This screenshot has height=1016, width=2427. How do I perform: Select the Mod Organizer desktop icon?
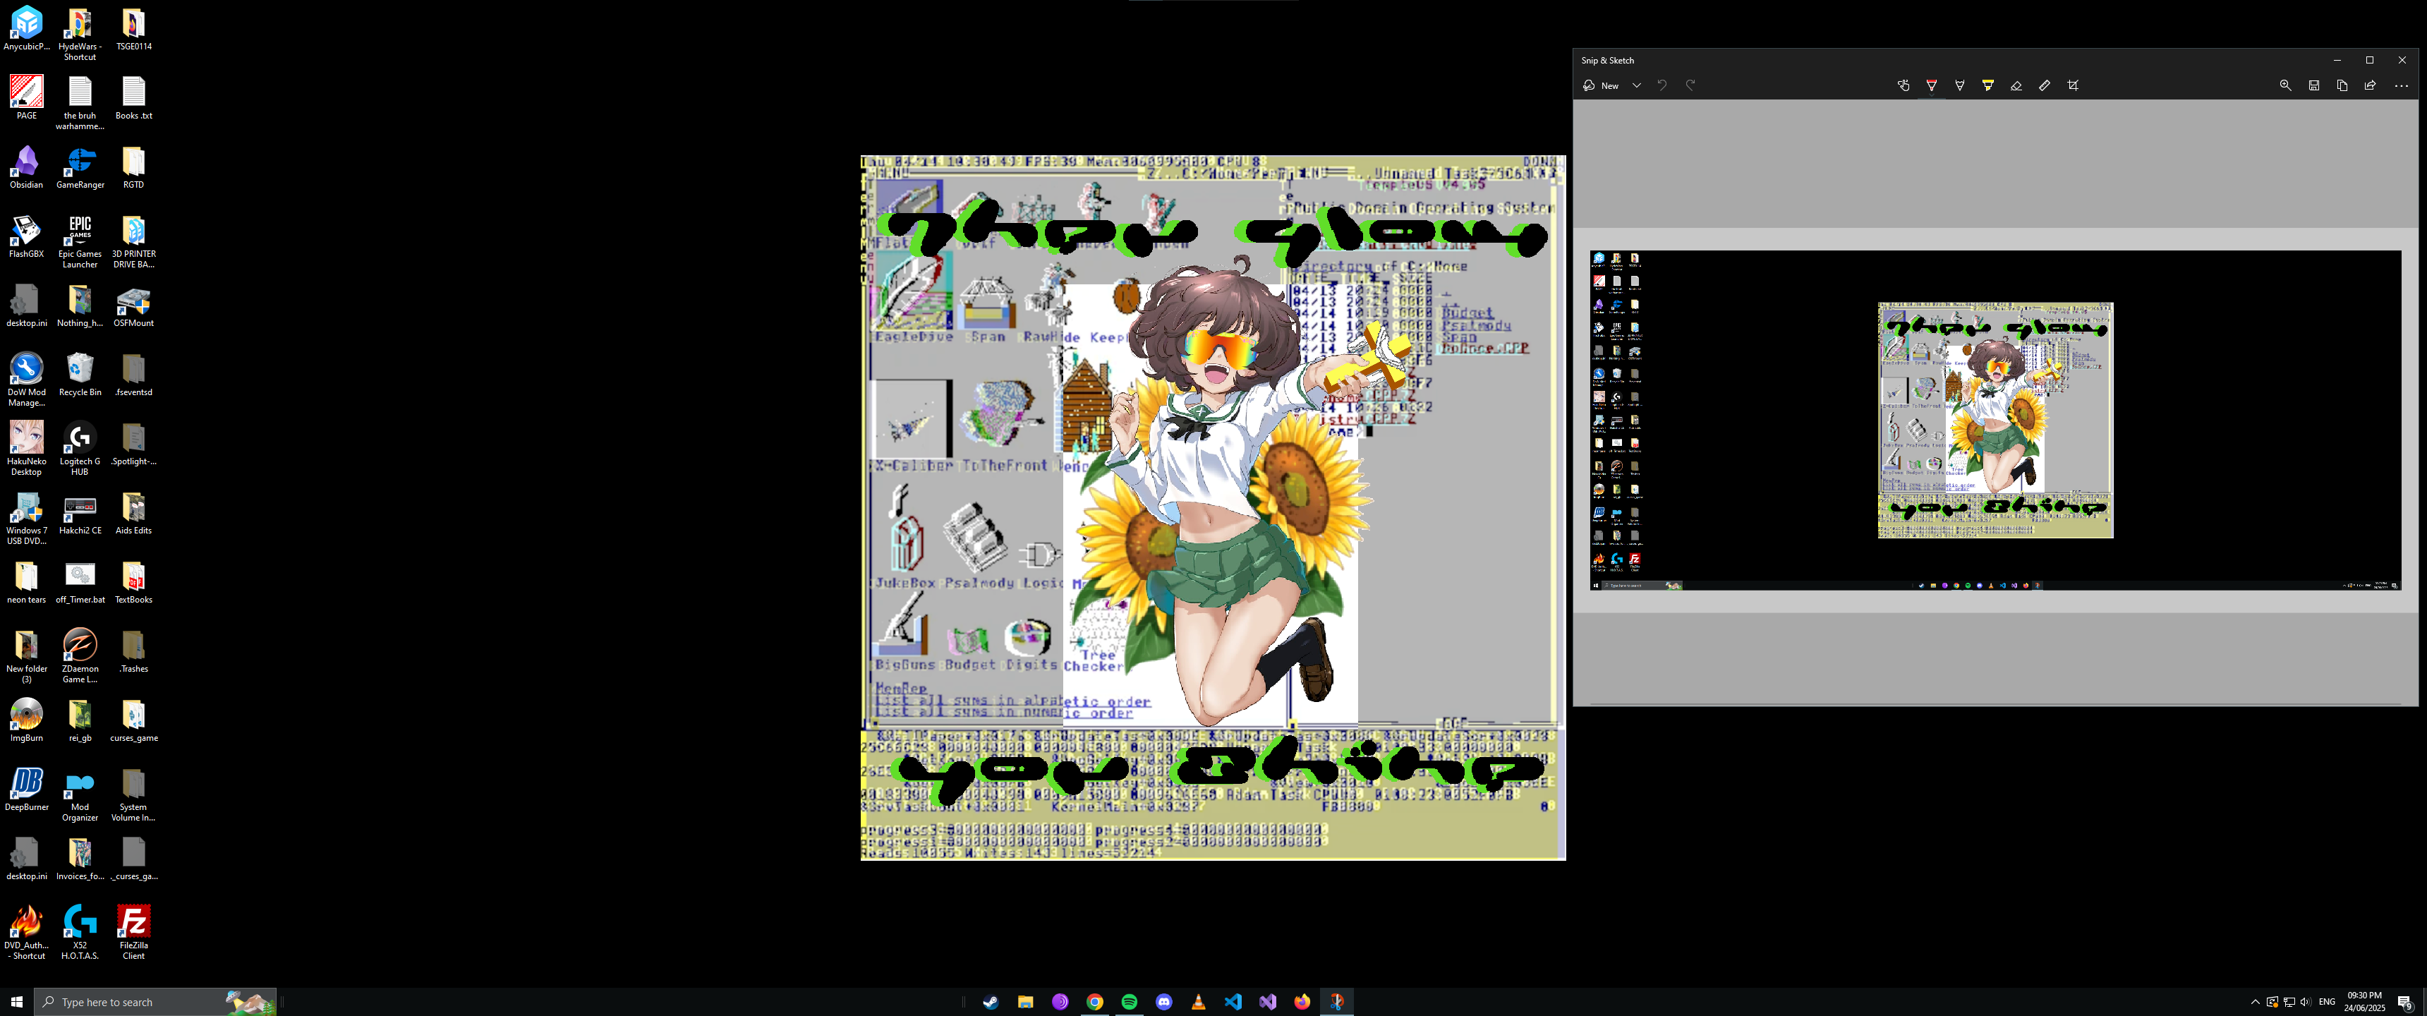coord(80,795)
